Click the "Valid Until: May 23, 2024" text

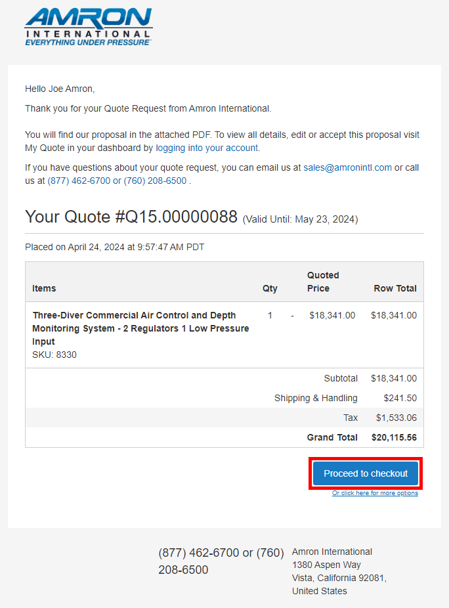coord(301,219)
